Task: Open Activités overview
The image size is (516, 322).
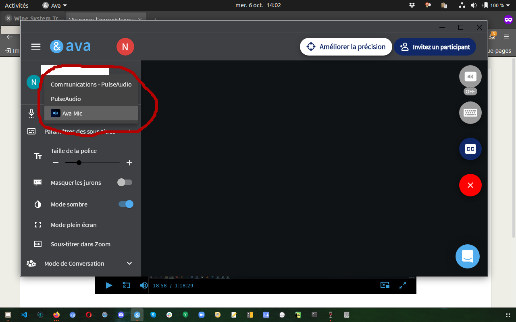Action: (x=17, y=6)
